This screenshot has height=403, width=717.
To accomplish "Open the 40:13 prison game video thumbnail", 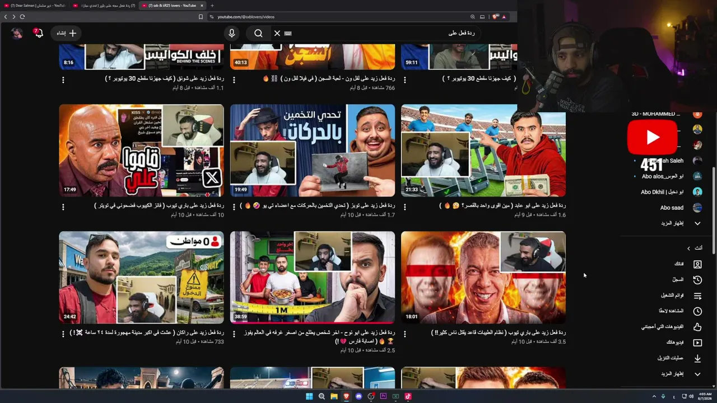I will click(312, 57).
